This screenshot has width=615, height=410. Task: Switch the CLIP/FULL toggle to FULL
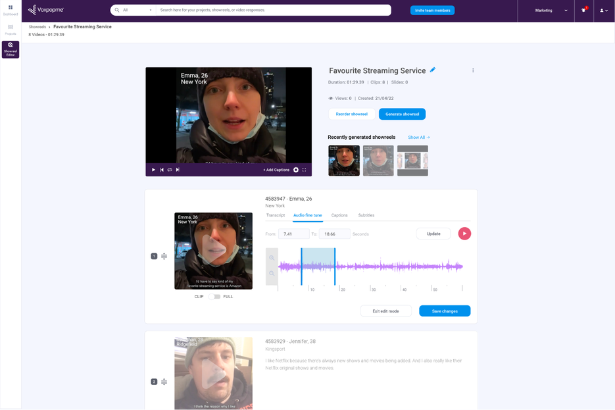(217, 297)
